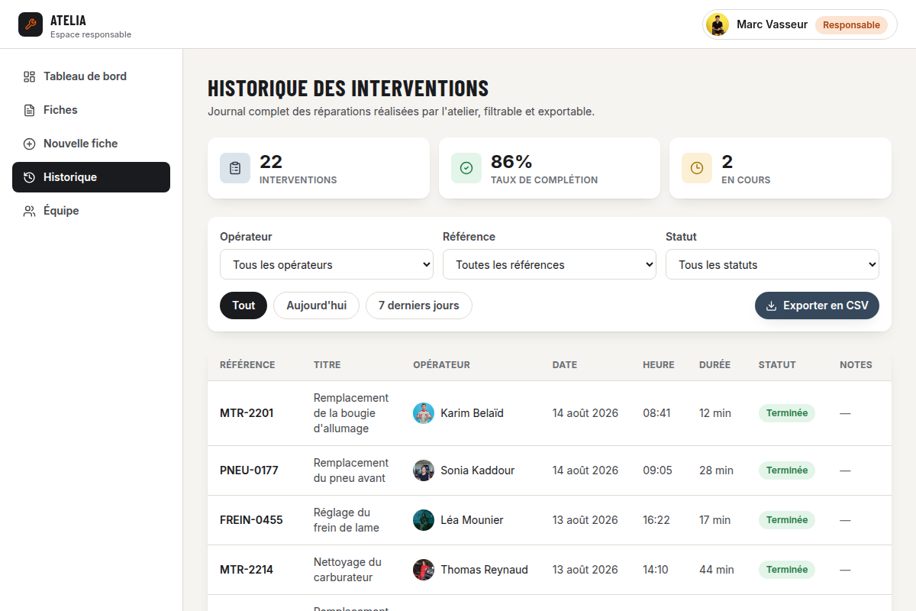
Task: Click the TITRE column header
Action: pos(327,365)
